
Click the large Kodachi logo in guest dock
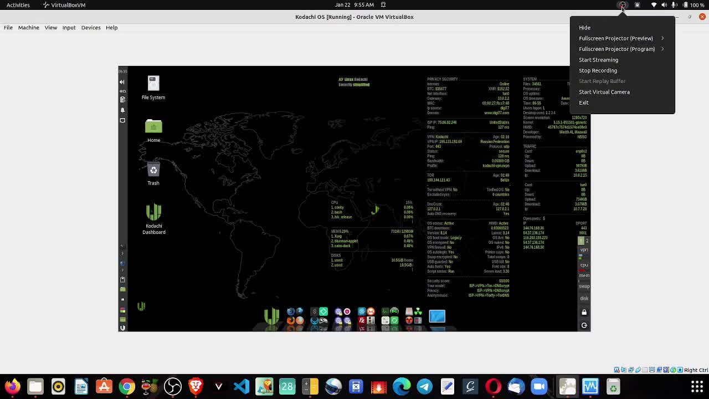click(271, 316)
